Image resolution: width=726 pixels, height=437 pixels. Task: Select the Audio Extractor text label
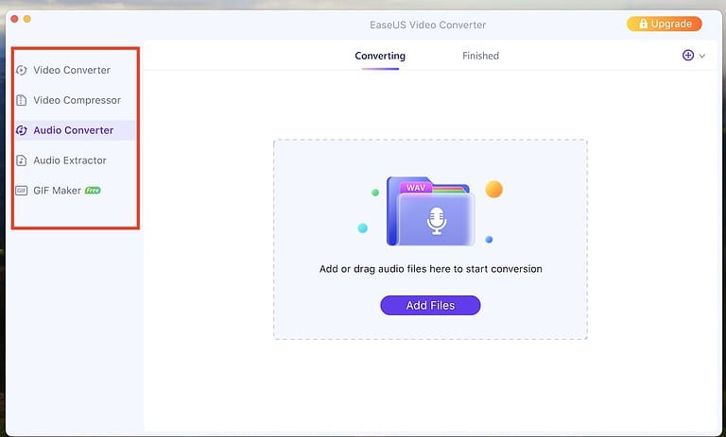tap(70, 160)
